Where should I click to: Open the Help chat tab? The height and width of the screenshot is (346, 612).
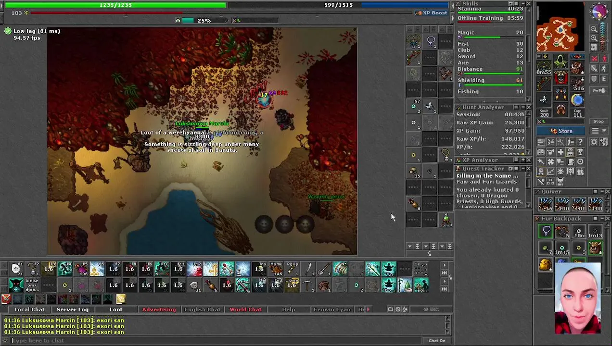click(289, 309)
